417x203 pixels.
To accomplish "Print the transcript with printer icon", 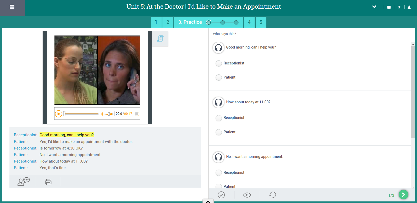I will [48, 182].
